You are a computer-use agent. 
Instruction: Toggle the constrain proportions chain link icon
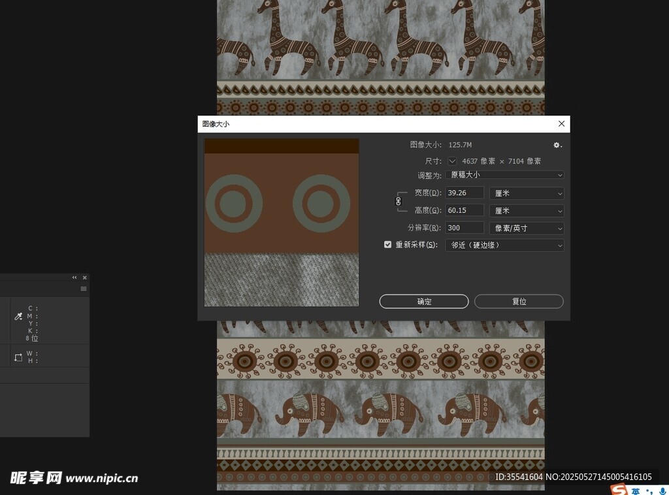tap(399, 201)
